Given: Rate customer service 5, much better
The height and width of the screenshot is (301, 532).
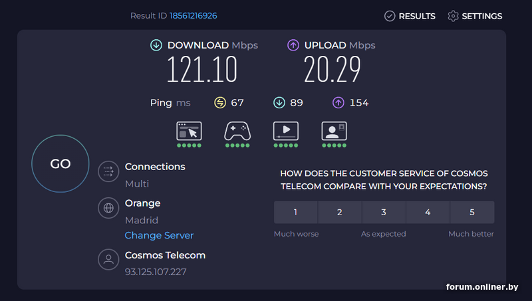Looking at the screenshot, I should pos(472,213).
